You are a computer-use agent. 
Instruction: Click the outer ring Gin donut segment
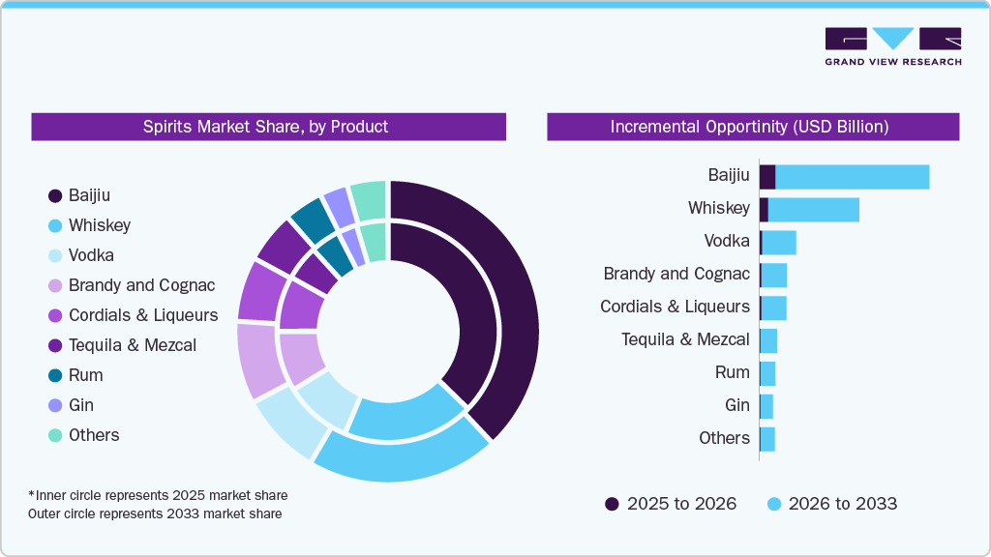(340, 206)
